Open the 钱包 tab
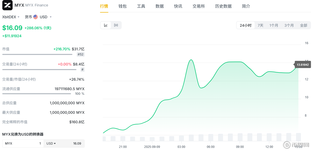This screenshot has height=152, width=312. click(x=122, y=6)
